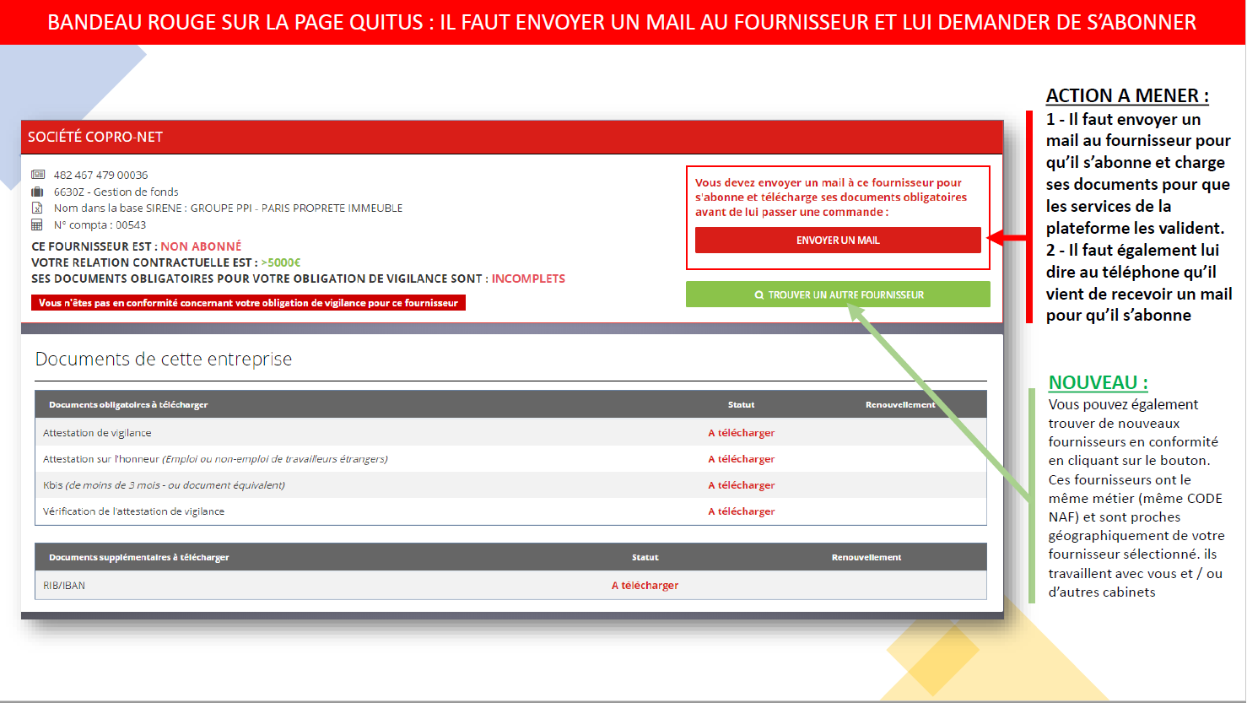Click the >5000€ contractual relation value

(x=281, y=262)
